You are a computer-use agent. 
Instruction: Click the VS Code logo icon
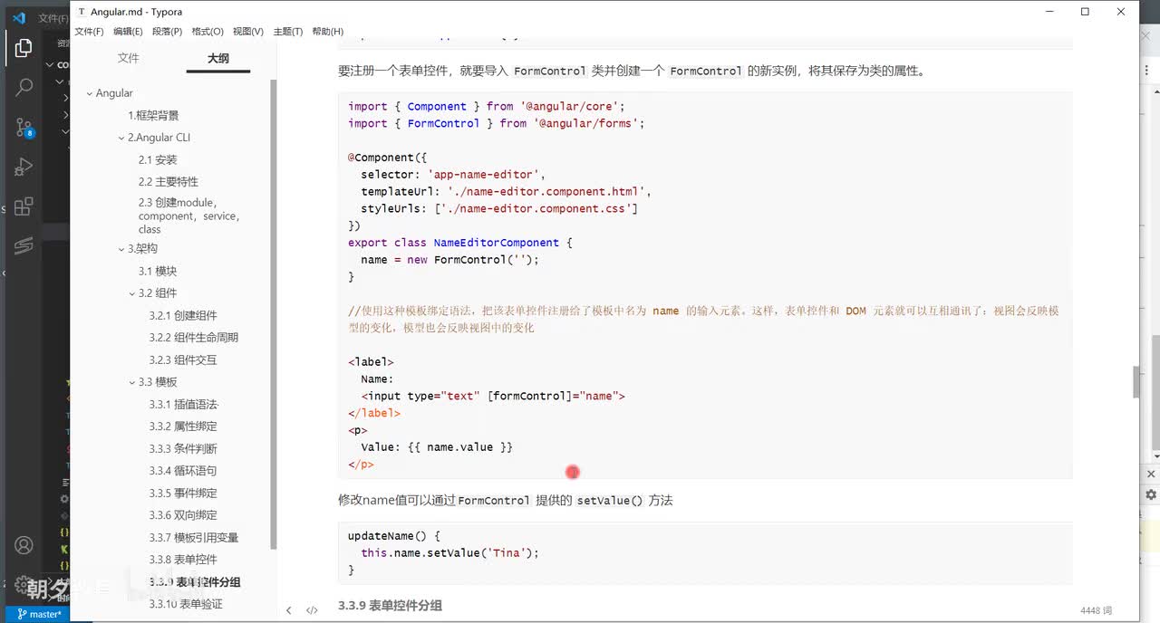click(18, 17)
